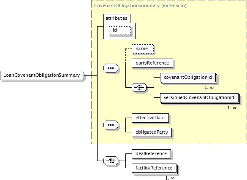
Task: Click the dealReference element
Action: point(151,154)
